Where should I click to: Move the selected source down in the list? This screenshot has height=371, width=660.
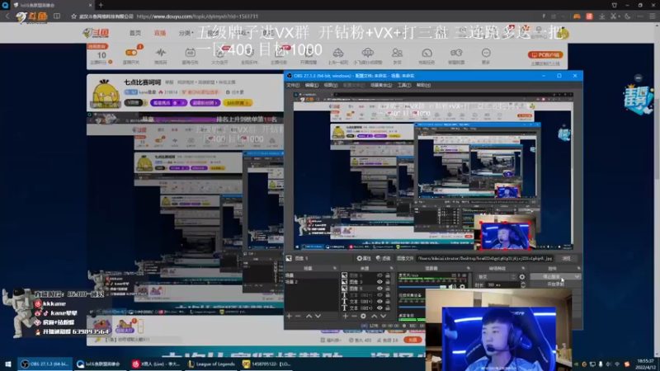tap(384, 316)
